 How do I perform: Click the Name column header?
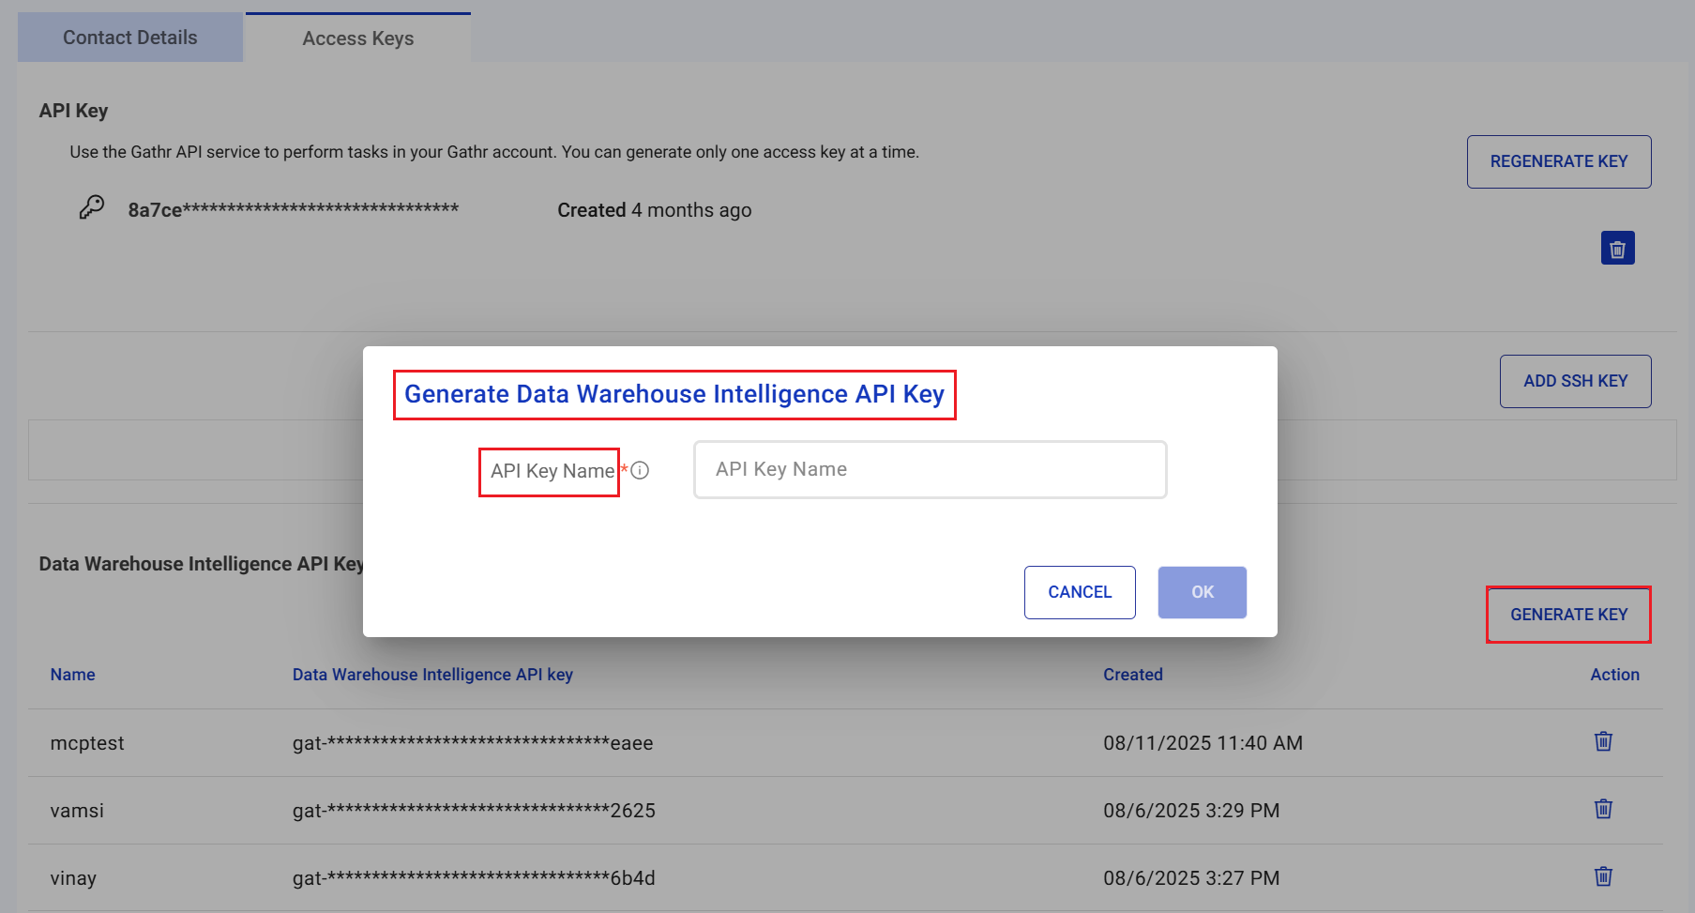73,675
